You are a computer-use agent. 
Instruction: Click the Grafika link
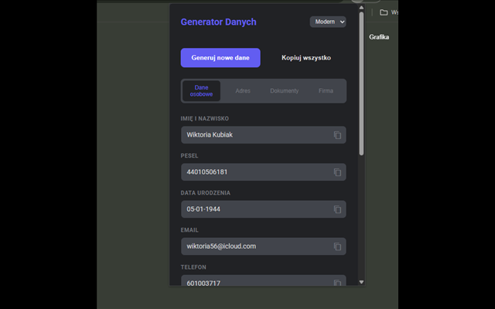tap(379, 37)
